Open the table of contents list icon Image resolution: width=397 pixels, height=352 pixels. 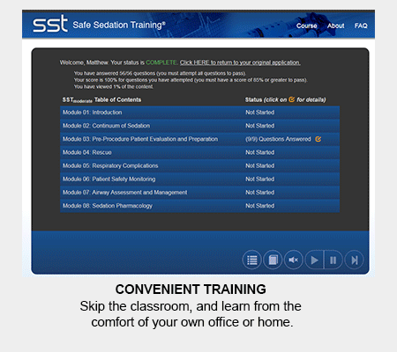click(252, 260)
